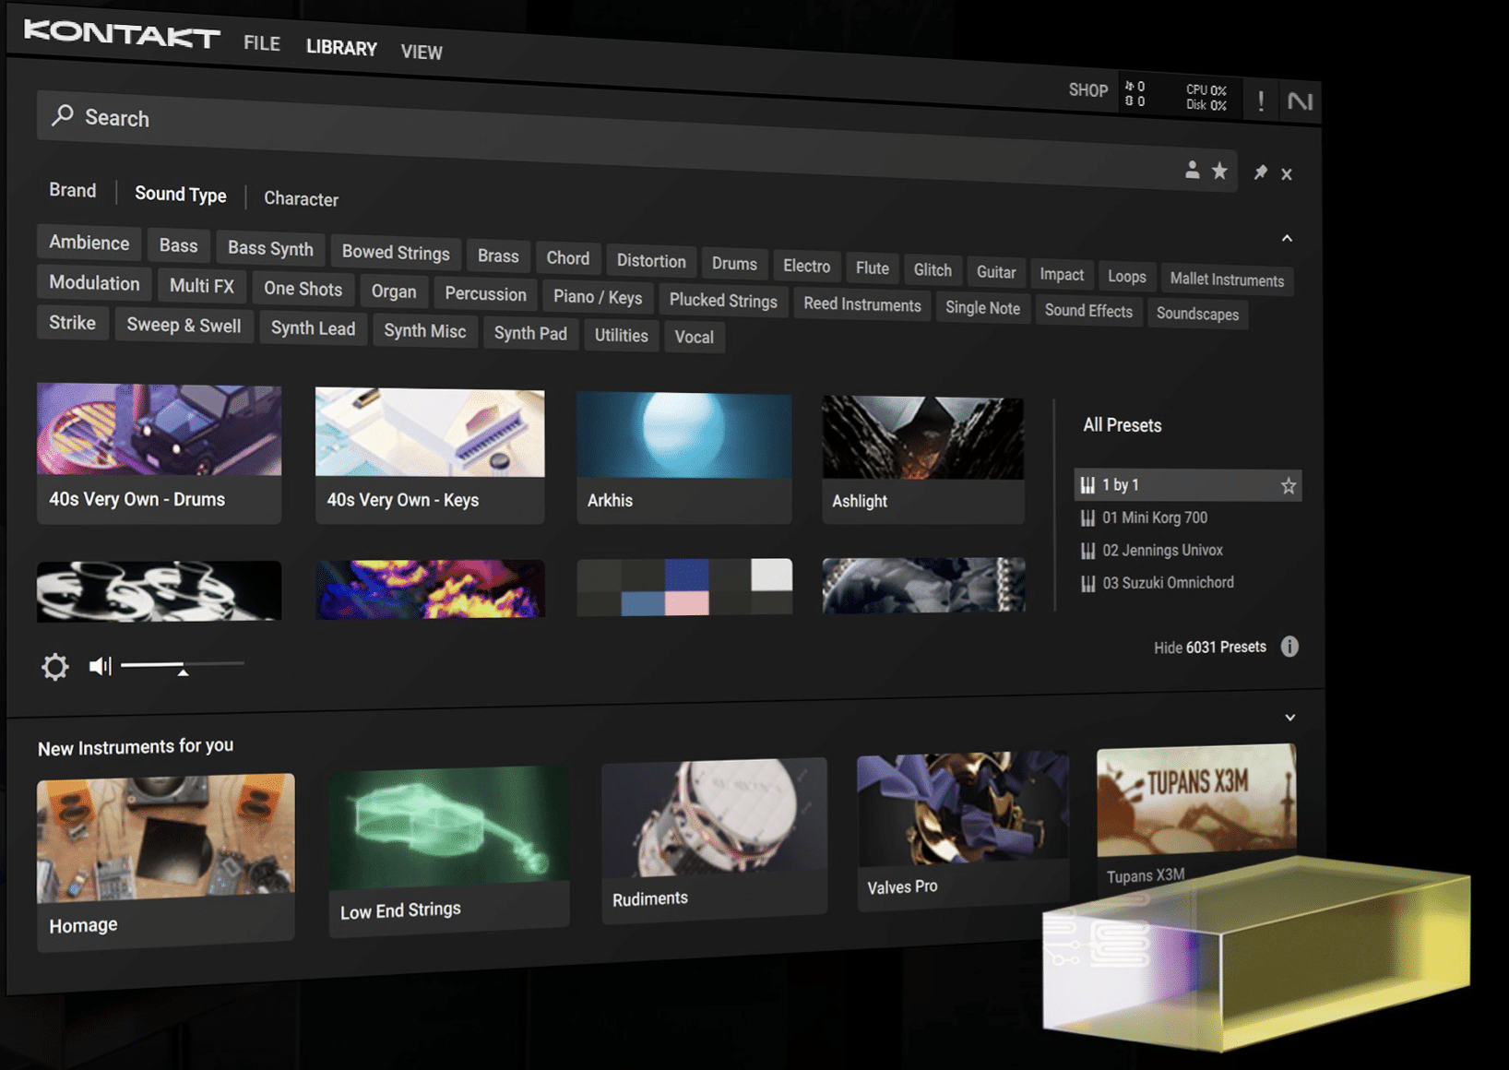This screenshot has width=1509, height=1070.
Task: Open the settings gear icon
Action: tap(55, 666)
